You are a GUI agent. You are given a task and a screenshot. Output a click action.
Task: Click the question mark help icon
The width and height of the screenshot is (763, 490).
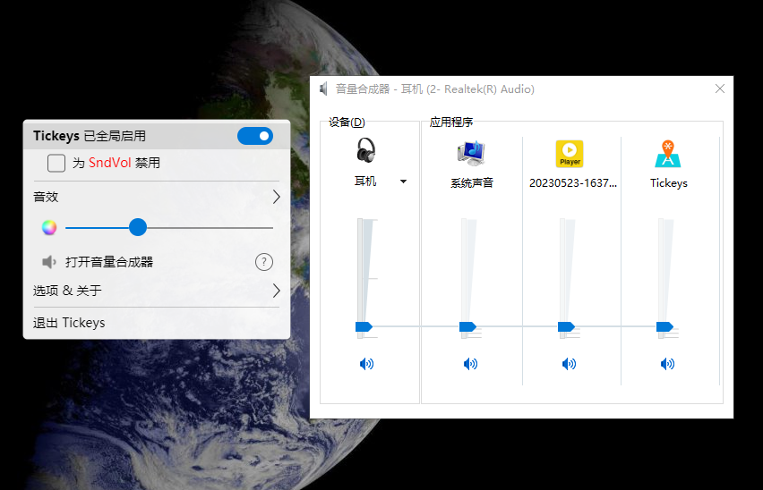[264, 262]
